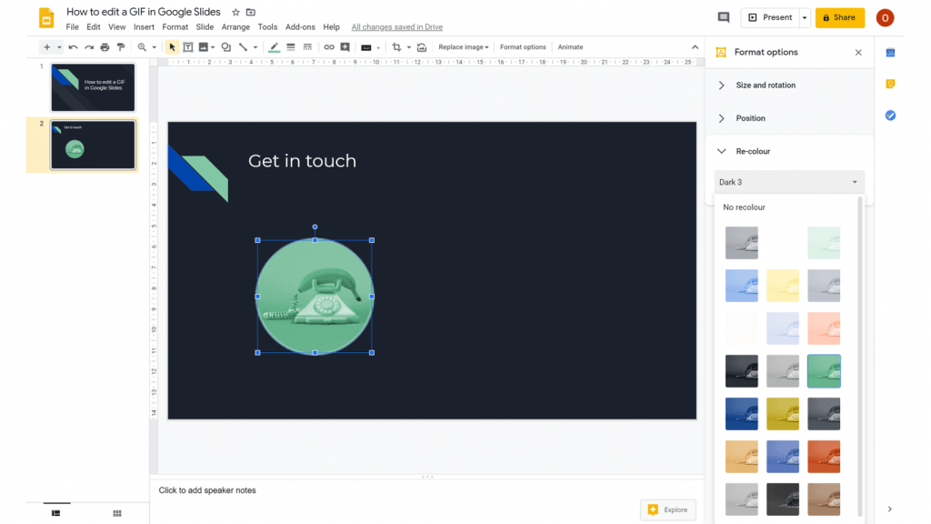Viewport: 931px width, 524px height.
Task: Select the Line tool
Action: coord(242,46)
